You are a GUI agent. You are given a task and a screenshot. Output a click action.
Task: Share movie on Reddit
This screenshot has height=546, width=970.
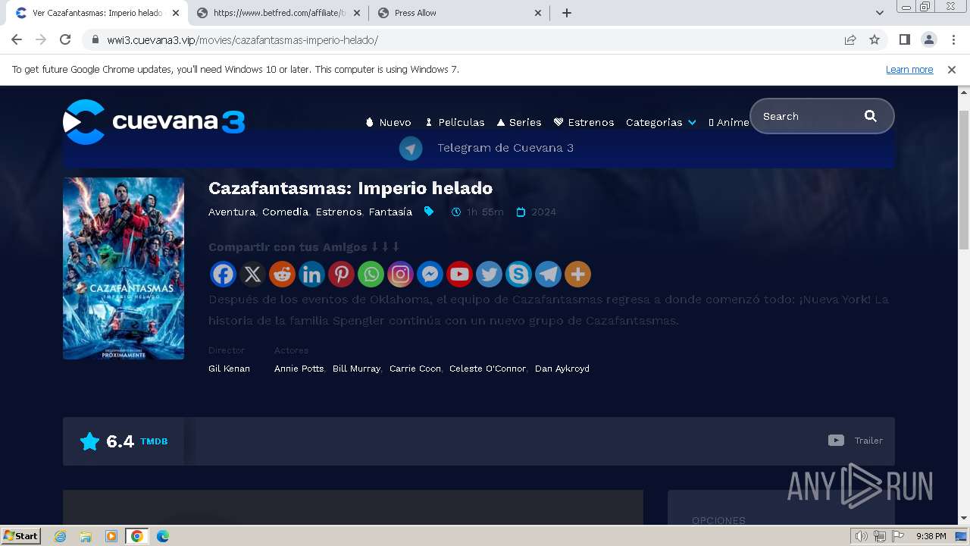(282, 274)
